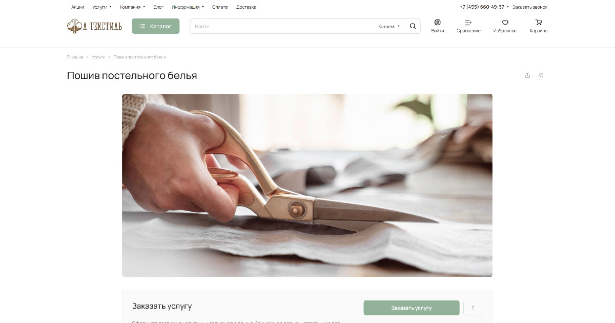Click the share icon beside page title
Image resolution: width=615 pixels, height=323 pixels.
click(x=527, y=75)
